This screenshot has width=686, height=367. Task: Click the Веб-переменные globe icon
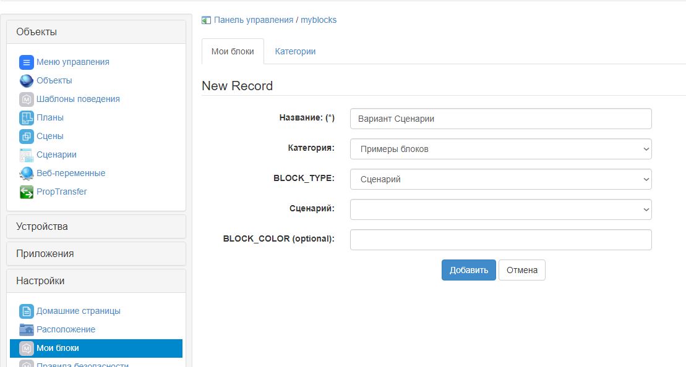click(26, 173)
